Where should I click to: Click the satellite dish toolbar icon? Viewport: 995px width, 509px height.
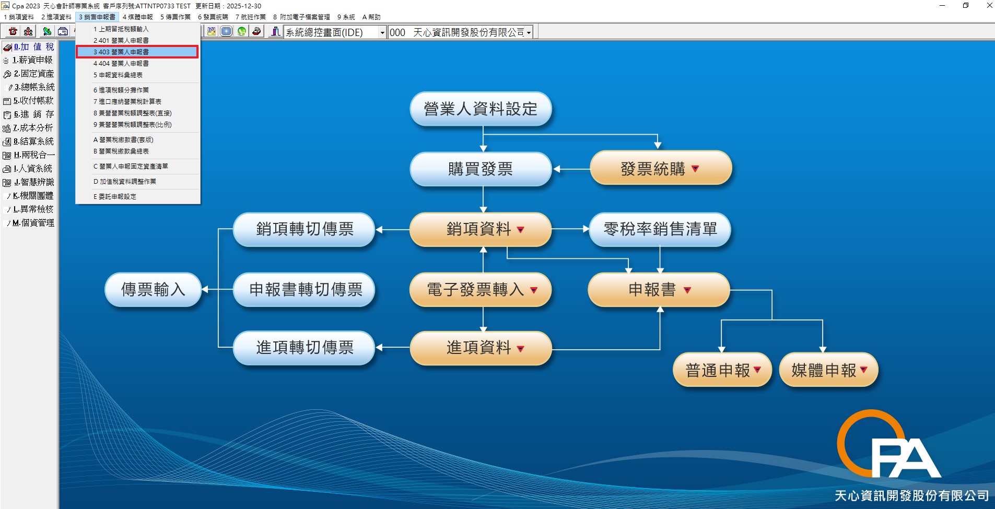(x=47, y=32)
